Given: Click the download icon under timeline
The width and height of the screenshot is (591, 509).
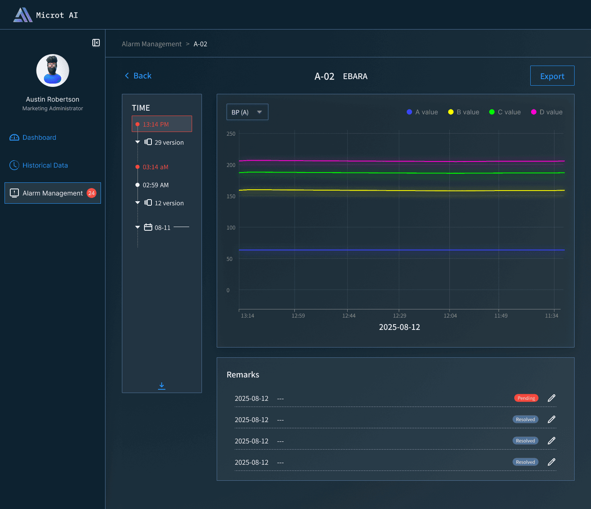Looking at the screenshot, I should (x=162, y=386).
